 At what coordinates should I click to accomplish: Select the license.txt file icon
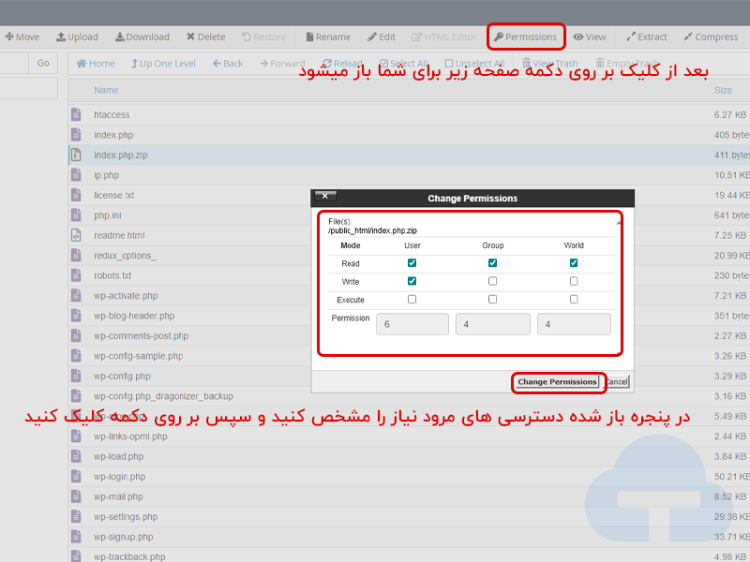click(76, 195)
